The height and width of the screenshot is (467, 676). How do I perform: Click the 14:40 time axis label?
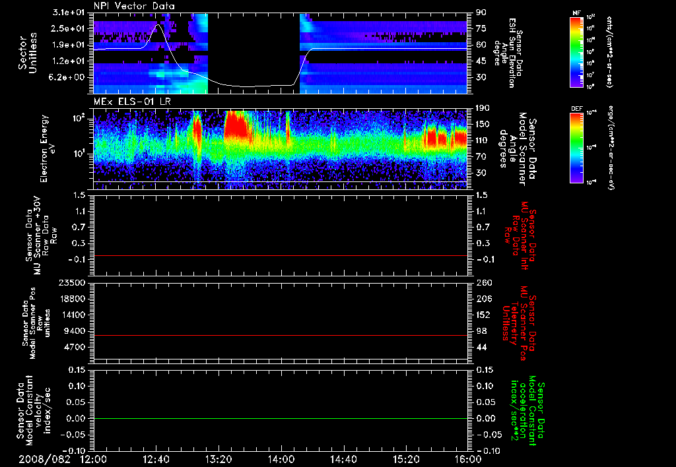click(343, 459)
